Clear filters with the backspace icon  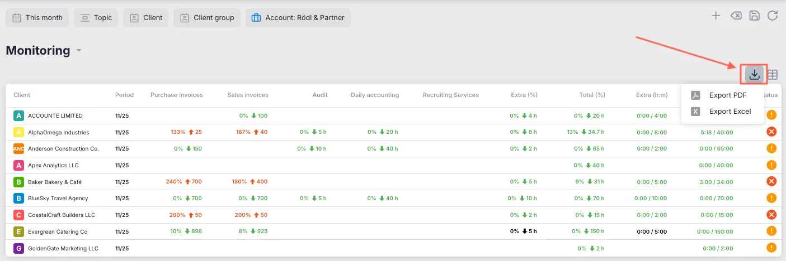[736, 16]
